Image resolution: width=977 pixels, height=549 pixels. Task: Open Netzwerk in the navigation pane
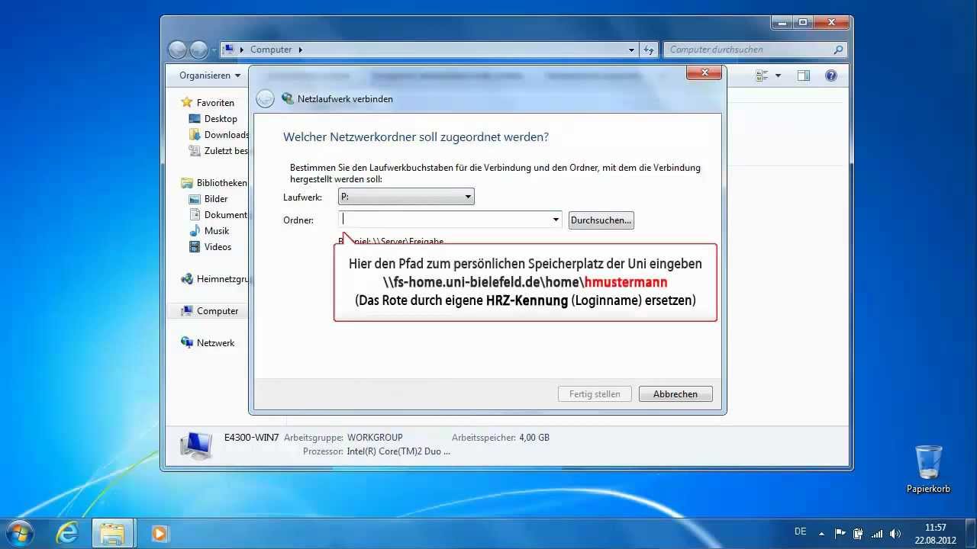coord(215,343)
